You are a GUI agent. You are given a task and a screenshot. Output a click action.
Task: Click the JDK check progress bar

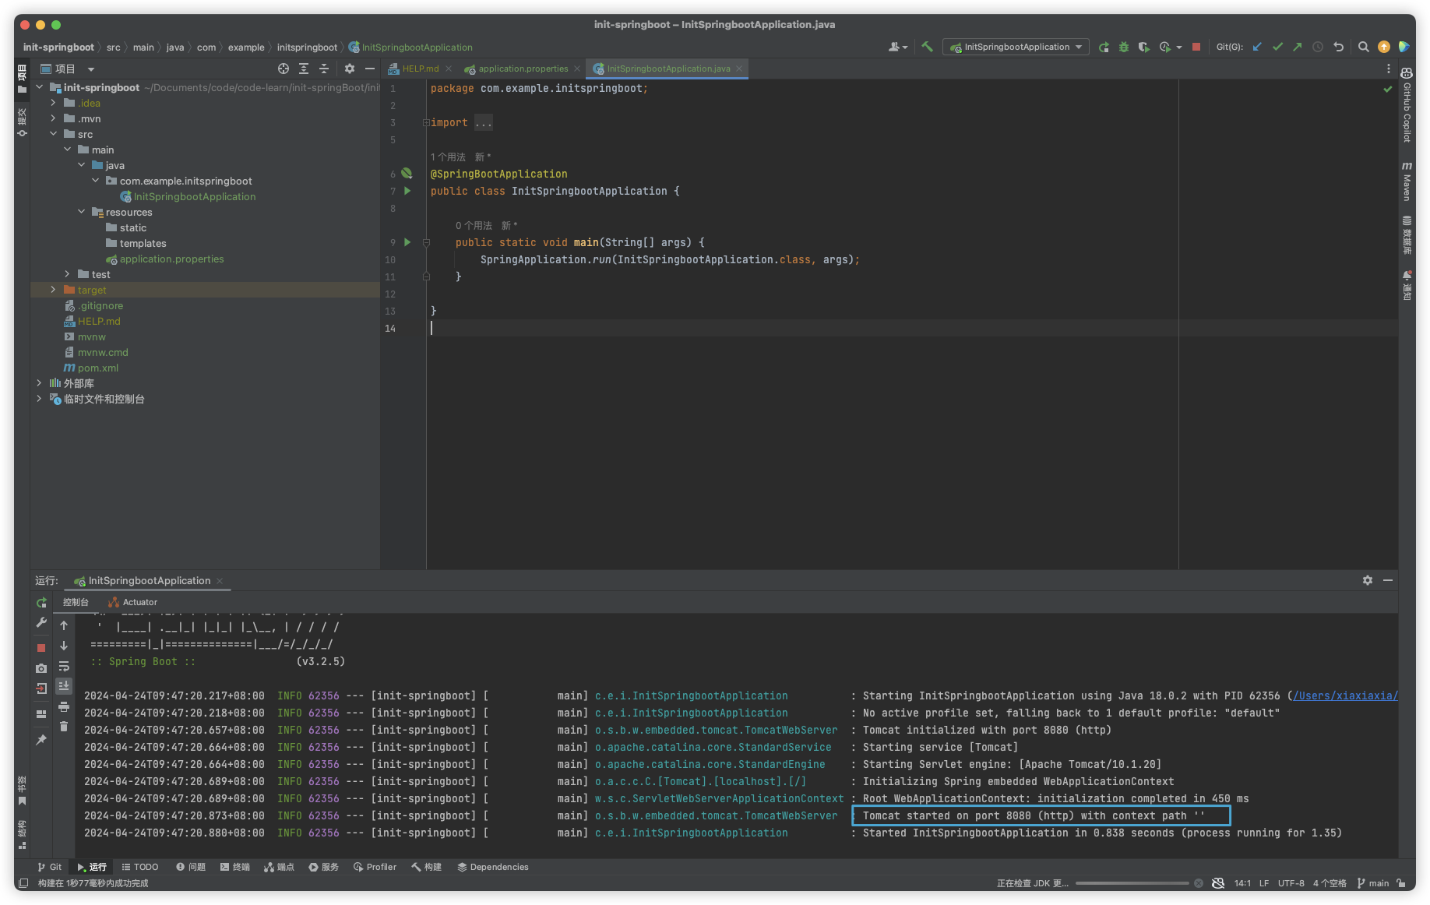click(x=1132, y=883)
